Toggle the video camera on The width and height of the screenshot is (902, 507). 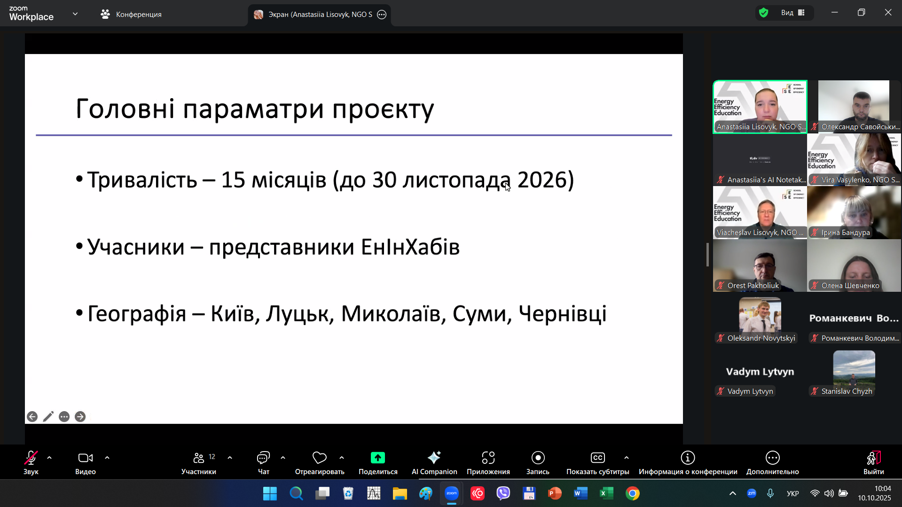click(85, 463)
